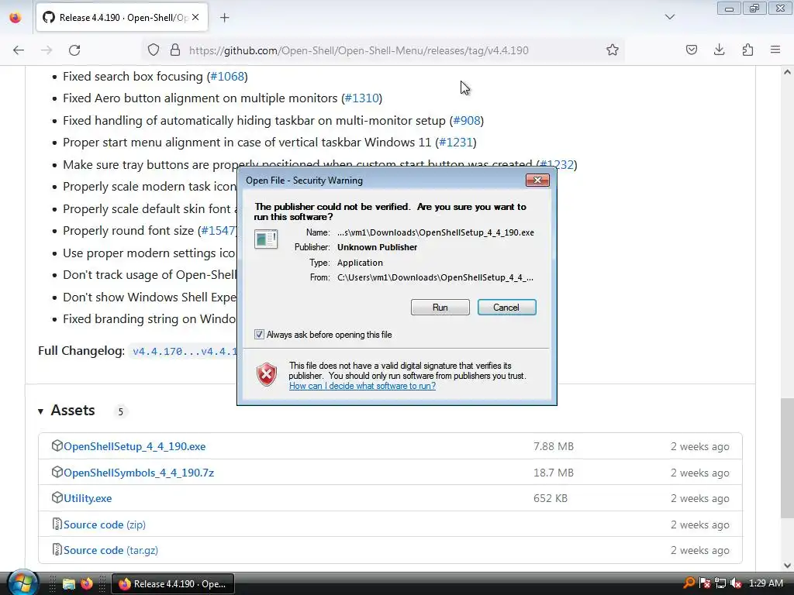Click the package icon beside OpenShellSymbols_4_4_190.7z
The width and height of the screenshot is (794, 595).
tap(57, 472)
